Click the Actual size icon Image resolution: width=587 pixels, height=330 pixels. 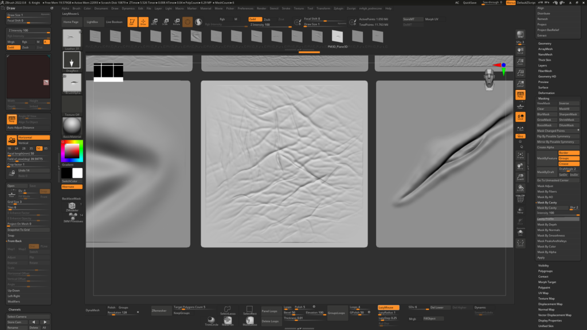(521, 73)
